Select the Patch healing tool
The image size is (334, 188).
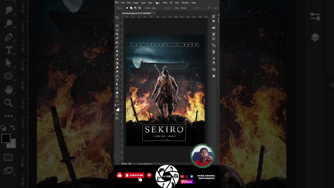117,43
